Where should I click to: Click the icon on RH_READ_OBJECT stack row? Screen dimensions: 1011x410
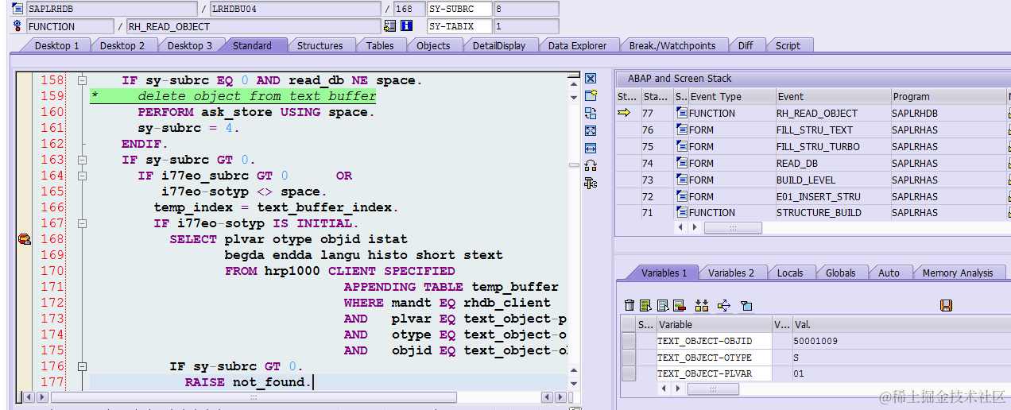[682, 113]
